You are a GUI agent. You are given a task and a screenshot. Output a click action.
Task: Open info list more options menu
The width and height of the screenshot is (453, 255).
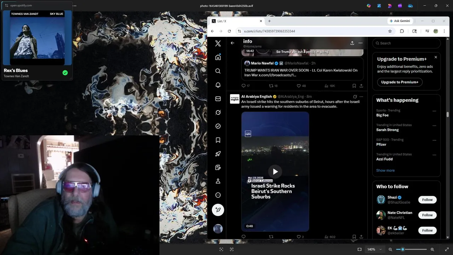[360, 43]
